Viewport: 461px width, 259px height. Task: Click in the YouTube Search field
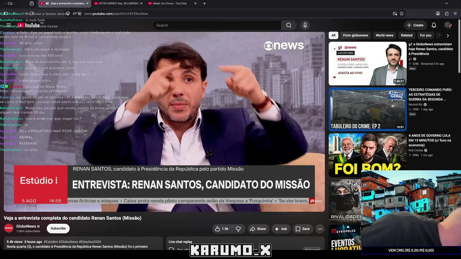[217, 25]
